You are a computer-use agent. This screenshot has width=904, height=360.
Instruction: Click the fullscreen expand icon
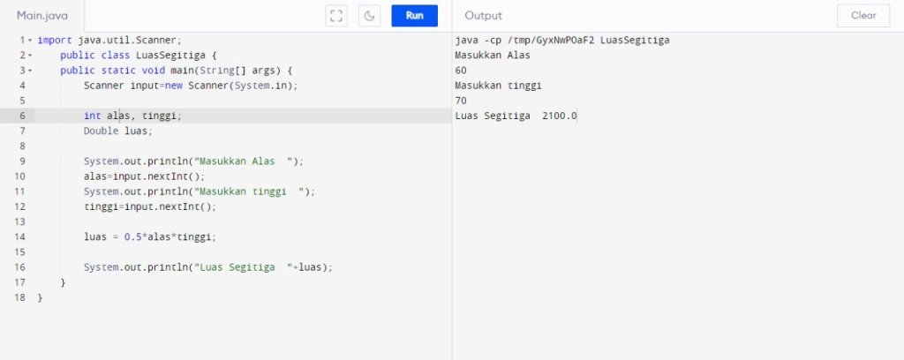tap(335, 15)
